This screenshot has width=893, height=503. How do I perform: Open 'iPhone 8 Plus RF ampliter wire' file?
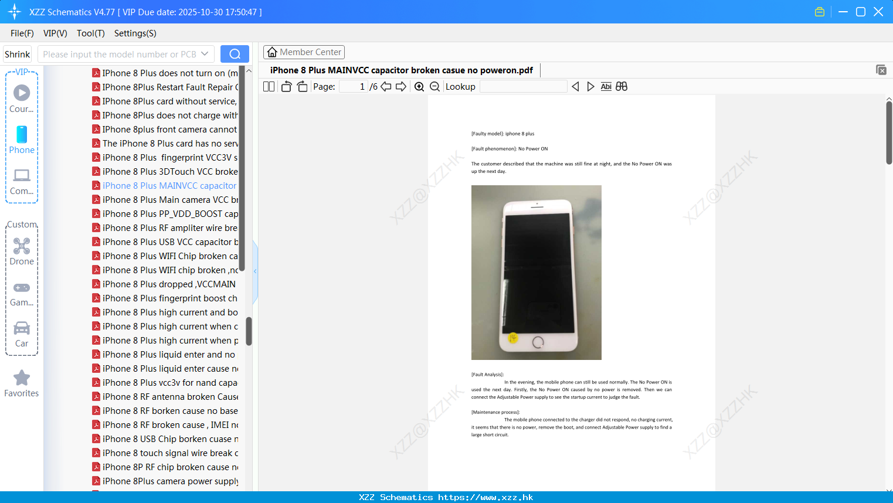pyautogui.click(x=165, y=228)
